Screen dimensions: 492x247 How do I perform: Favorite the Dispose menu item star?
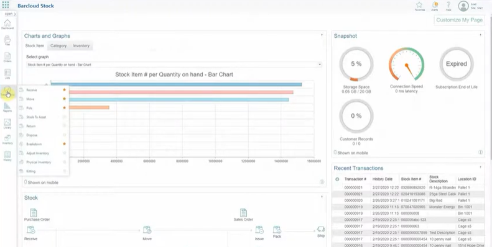64,135
